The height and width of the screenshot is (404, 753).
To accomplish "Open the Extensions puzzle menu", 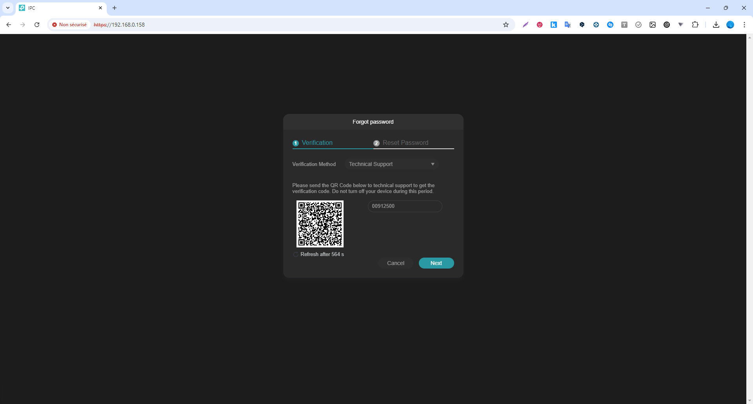I will (x=695, y=25).
